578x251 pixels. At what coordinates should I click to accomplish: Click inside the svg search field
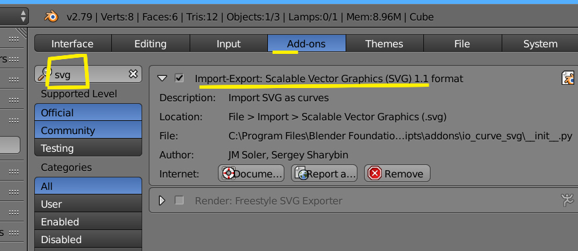coord(88,74)
